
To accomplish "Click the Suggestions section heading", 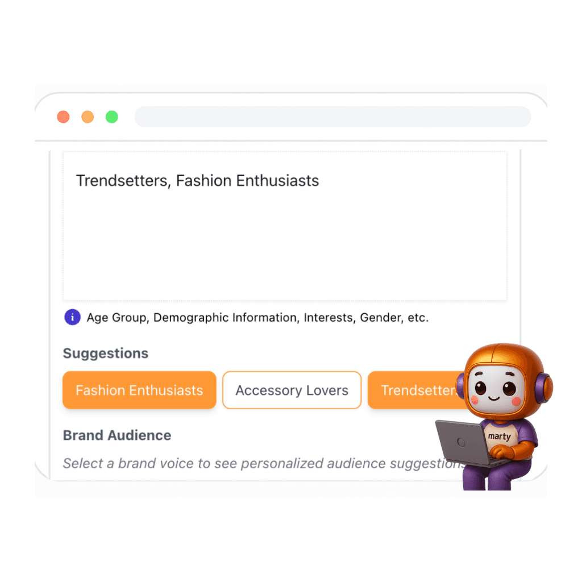I will [x=105, y=354].
